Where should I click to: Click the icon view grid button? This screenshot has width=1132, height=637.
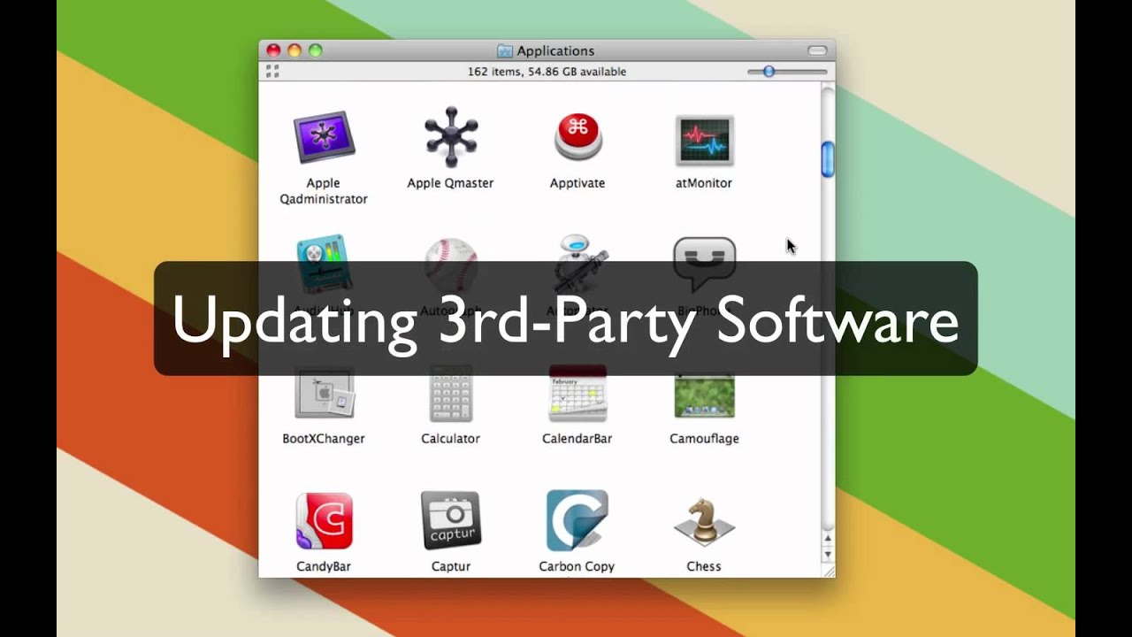tap(272, 72)
